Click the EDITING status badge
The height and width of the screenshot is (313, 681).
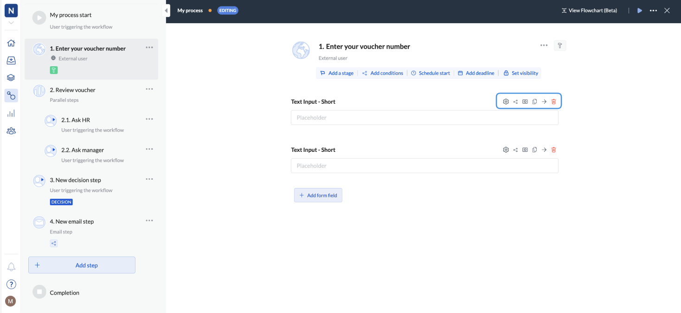(228, 10)
